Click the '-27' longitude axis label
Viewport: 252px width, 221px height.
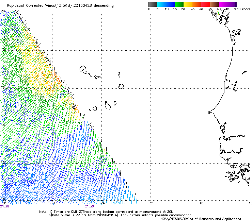click(52, 203)
